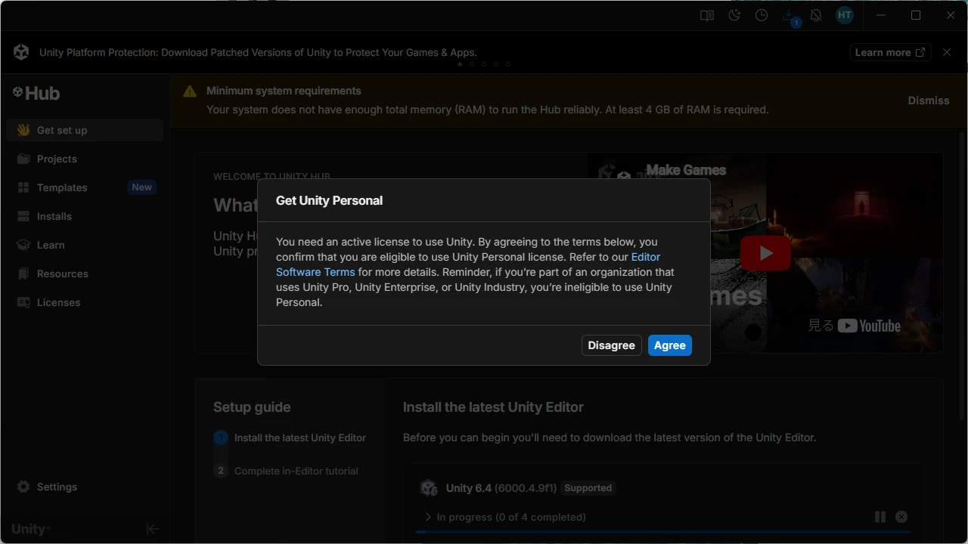
Task: Open the Licenses page
Action: [85, 302]
